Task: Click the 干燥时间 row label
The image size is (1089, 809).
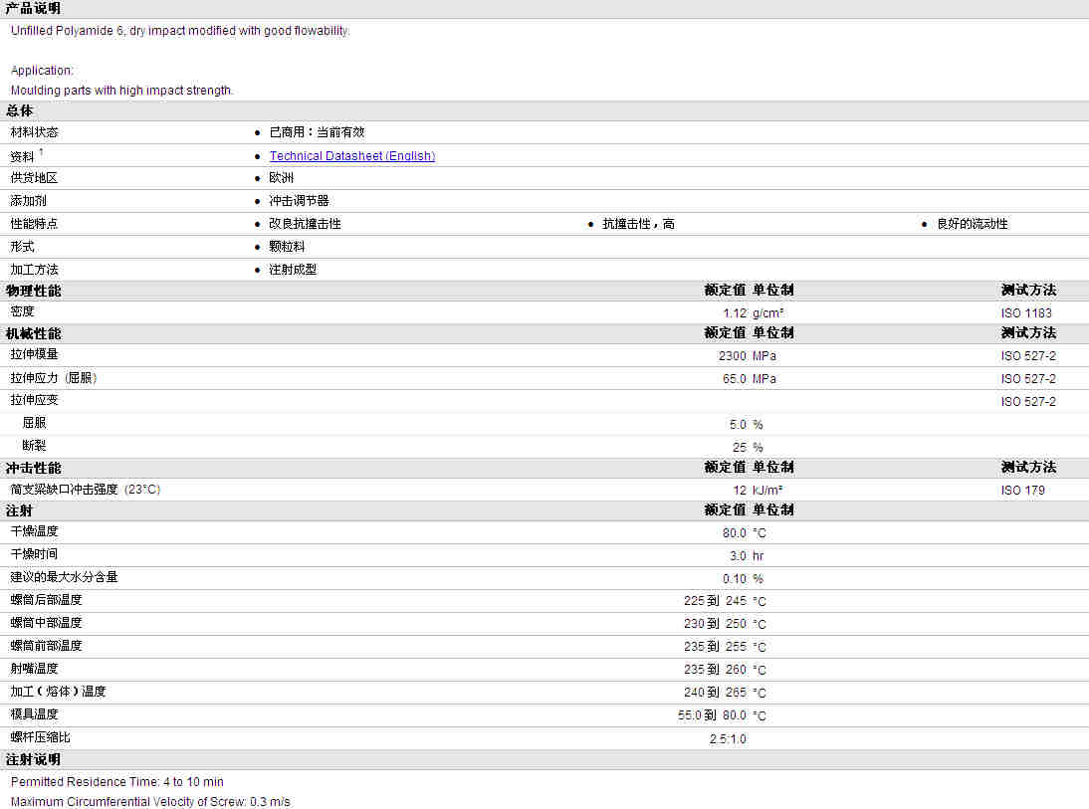Action: point(34,554)
